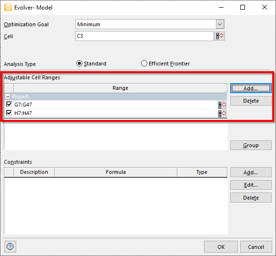This screenshot has width=276, height=256.
Task: Delete the selected adjustable cell range
Action: (251, 101)
